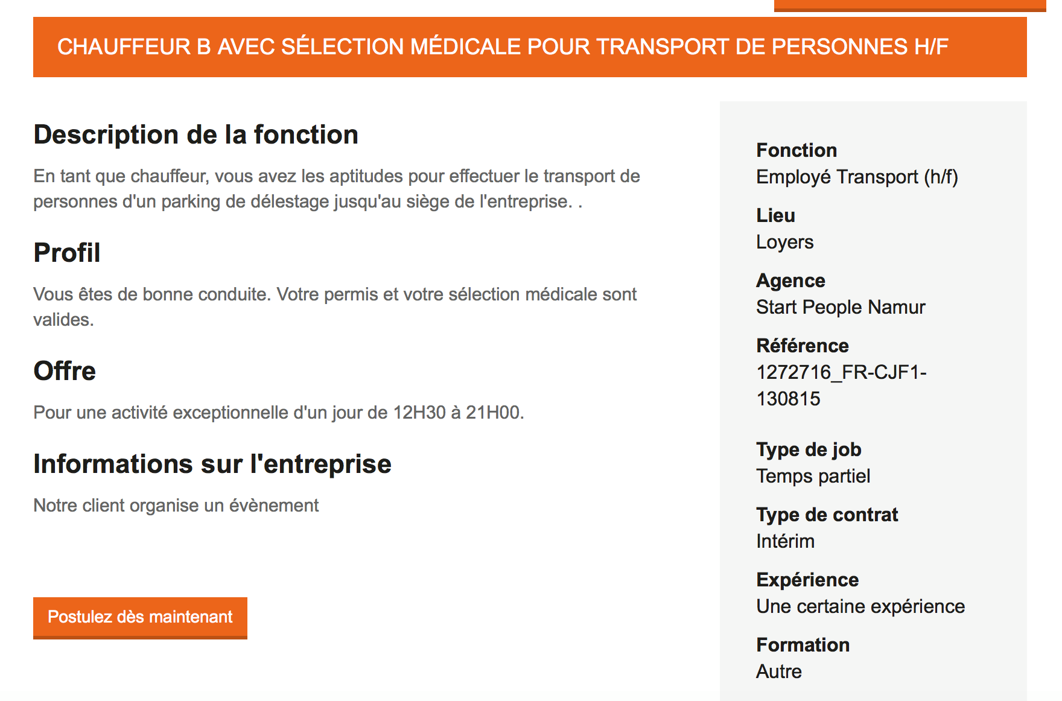1062x701 pixels.
Task: Click the Start People Namur agency text
Action: tap(841, 307)
